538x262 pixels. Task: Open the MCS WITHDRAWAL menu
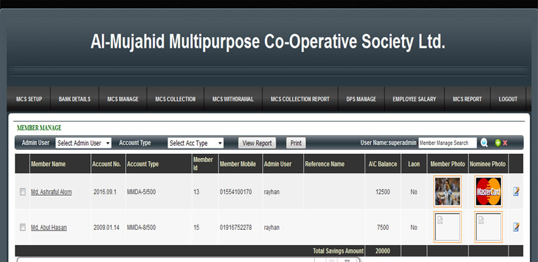point(233,99)
